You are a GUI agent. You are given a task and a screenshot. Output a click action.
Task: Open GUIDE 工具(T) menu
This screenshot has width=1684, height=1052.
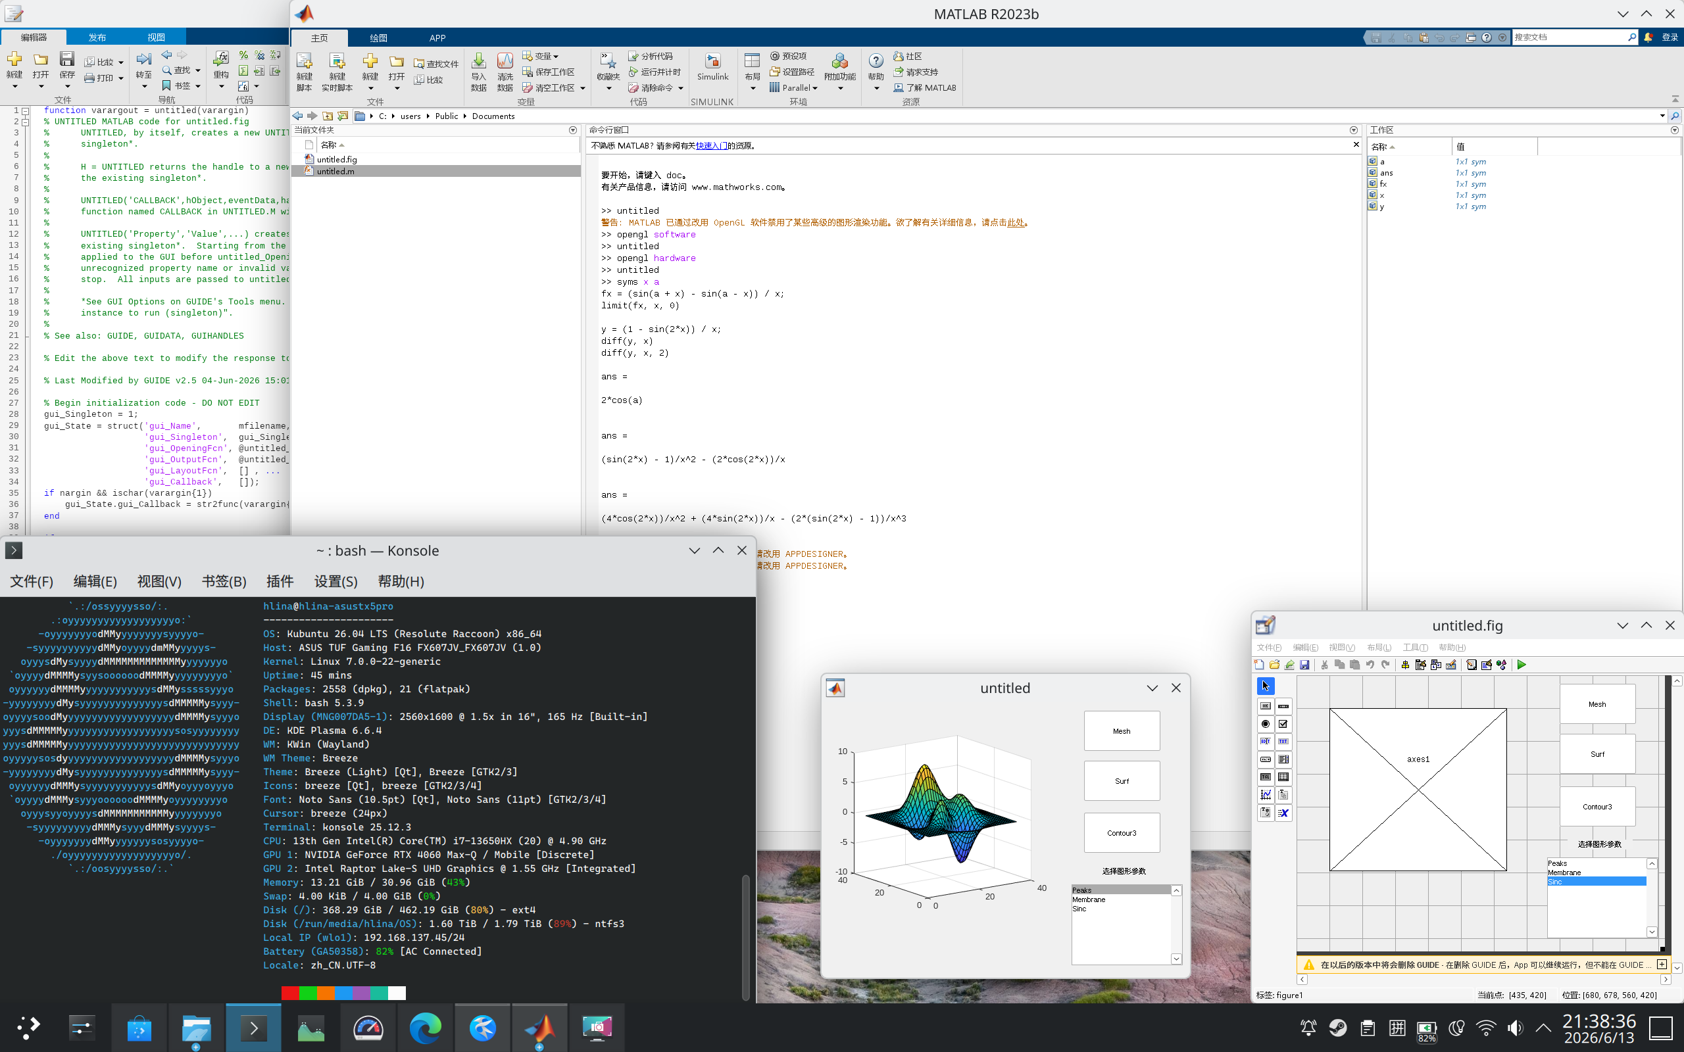(1415, 647)
